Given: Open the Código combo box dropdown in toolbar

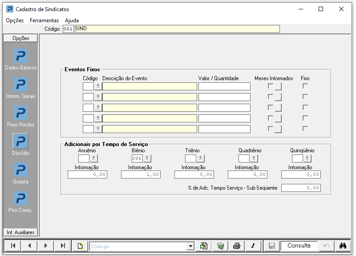Looking at the screenshot, I should 191,246.
